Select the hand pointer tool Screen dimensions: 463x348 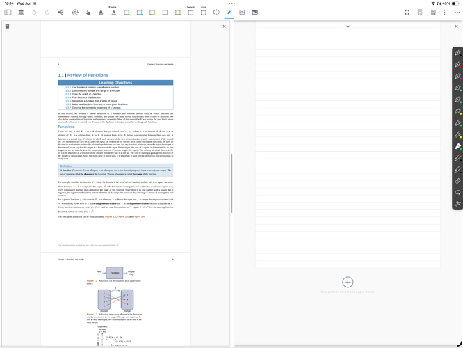click(88, 13)
